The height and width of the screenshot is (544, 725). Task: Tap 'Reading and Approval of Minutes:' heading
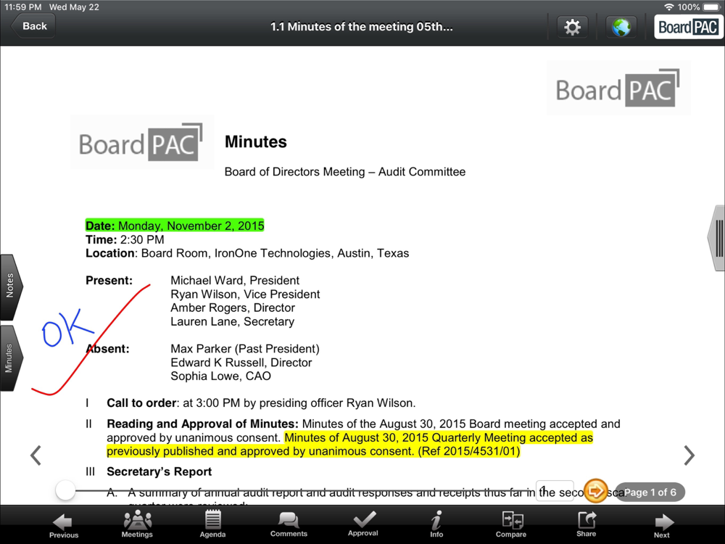click(x=202, y=424)
